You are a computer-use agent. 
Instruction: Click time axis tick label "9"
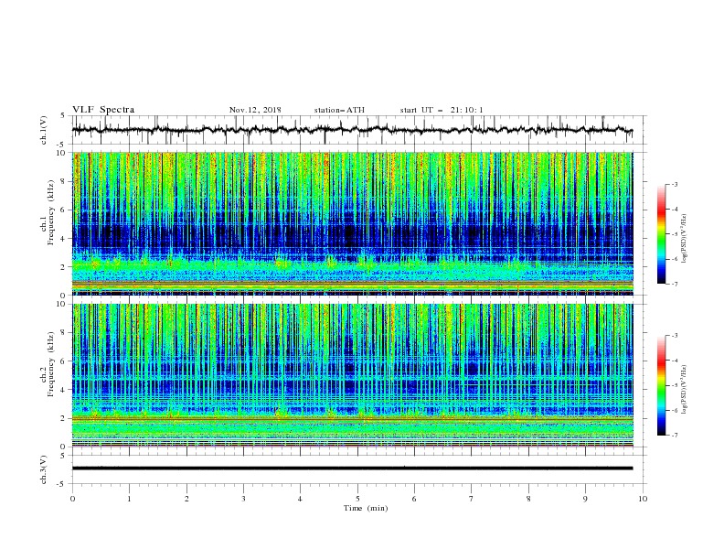[x=585, y=499]
